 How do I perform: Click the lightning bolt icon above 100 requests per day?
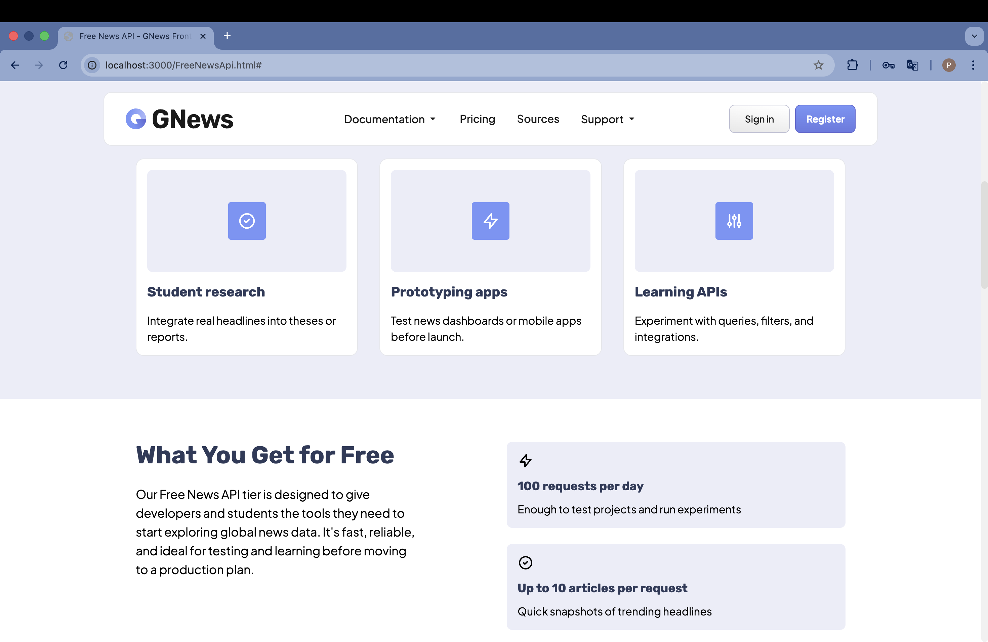(x=525, y=460)
